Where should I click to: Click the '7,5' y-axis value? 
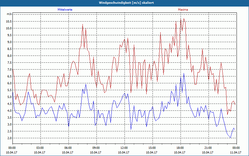click(x=9, y=63)
